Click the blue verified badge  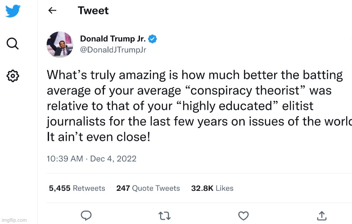pos(153,39)
